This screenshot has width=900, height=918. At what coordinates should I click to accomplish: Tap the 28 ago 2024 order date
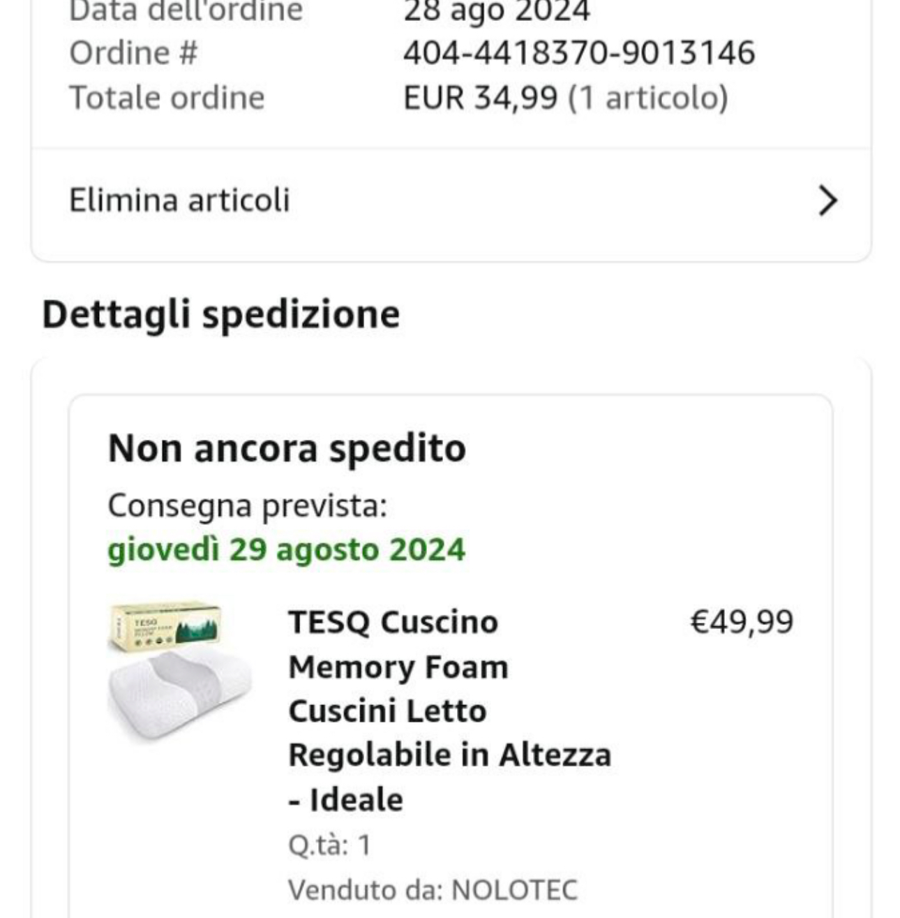497,12
